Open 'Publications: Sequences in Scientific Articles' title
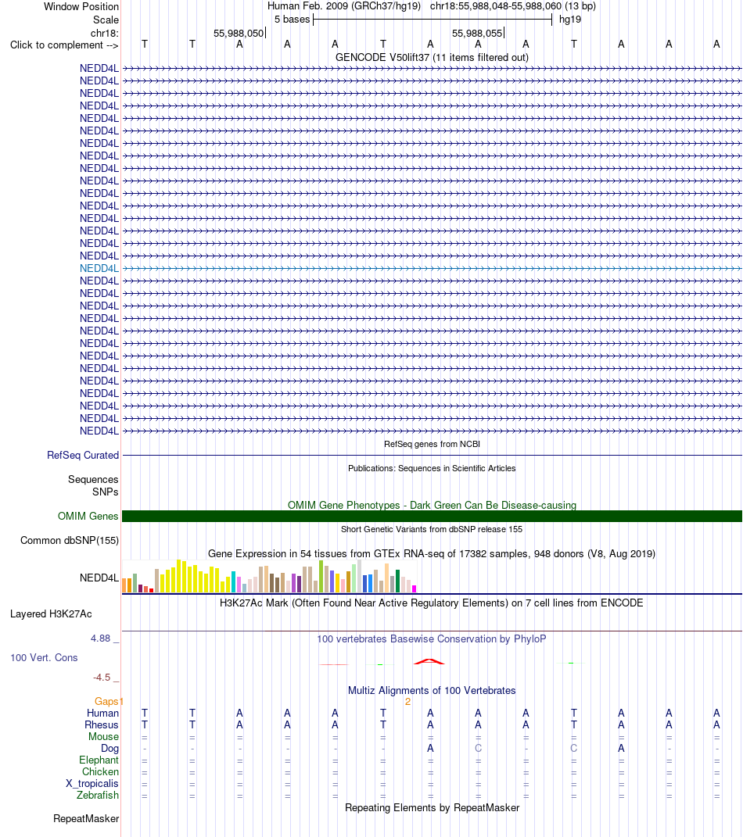 [433, 468]
